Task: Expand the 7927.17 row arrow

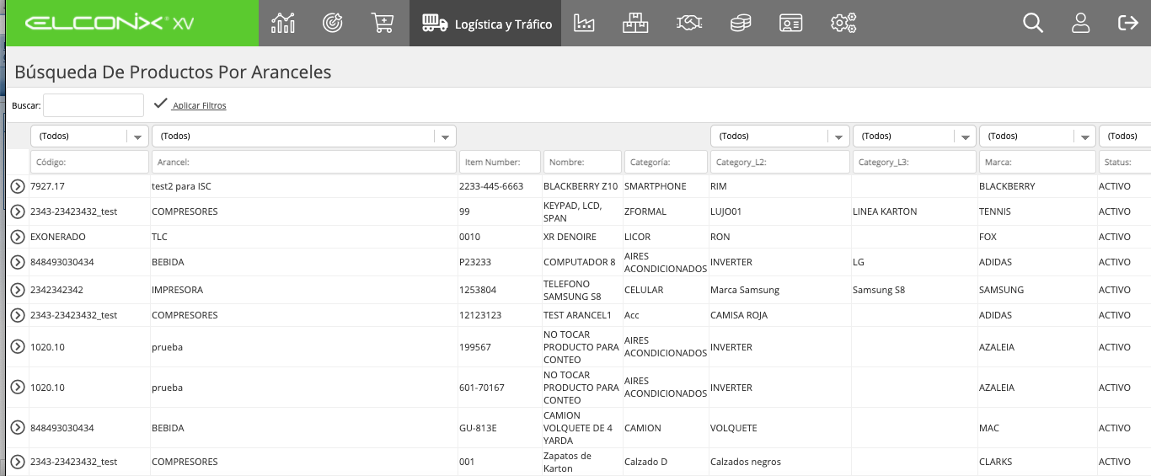Action: tap(18, 186)
